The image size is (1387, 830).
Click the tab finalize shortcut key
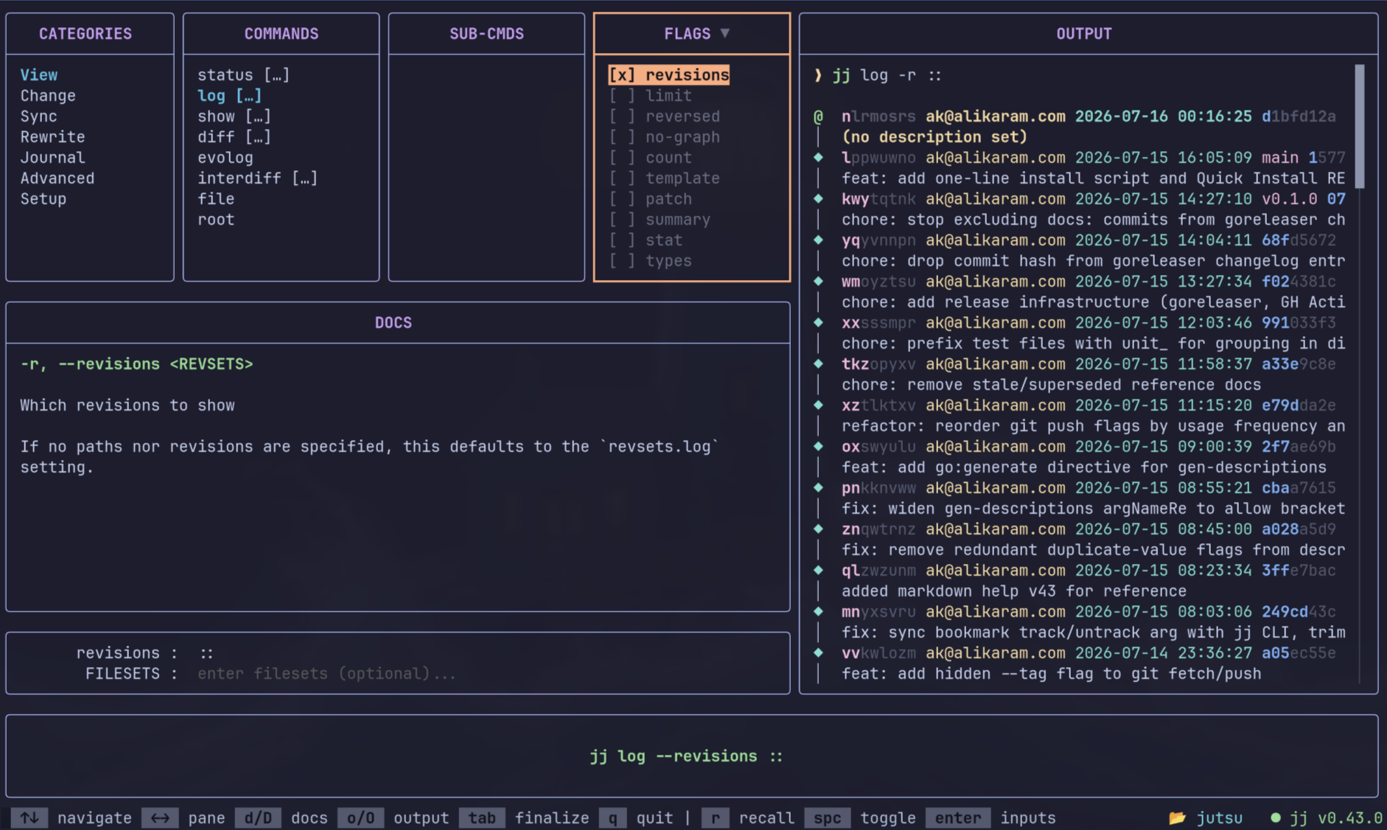(482, 817)
